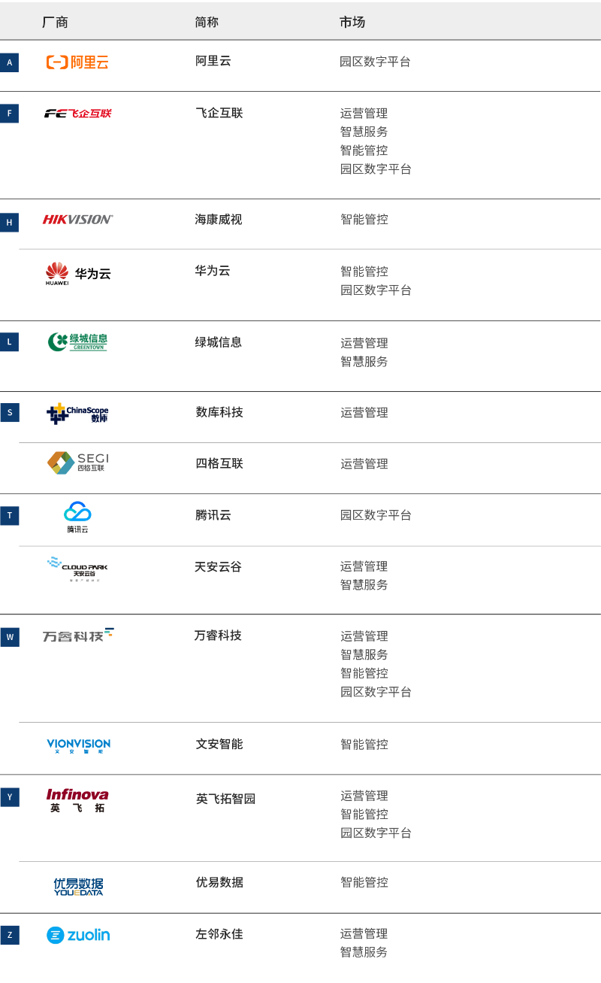
Task: Click the Cloud Park 天安云谷 logo
Action: tap(77, 569)
